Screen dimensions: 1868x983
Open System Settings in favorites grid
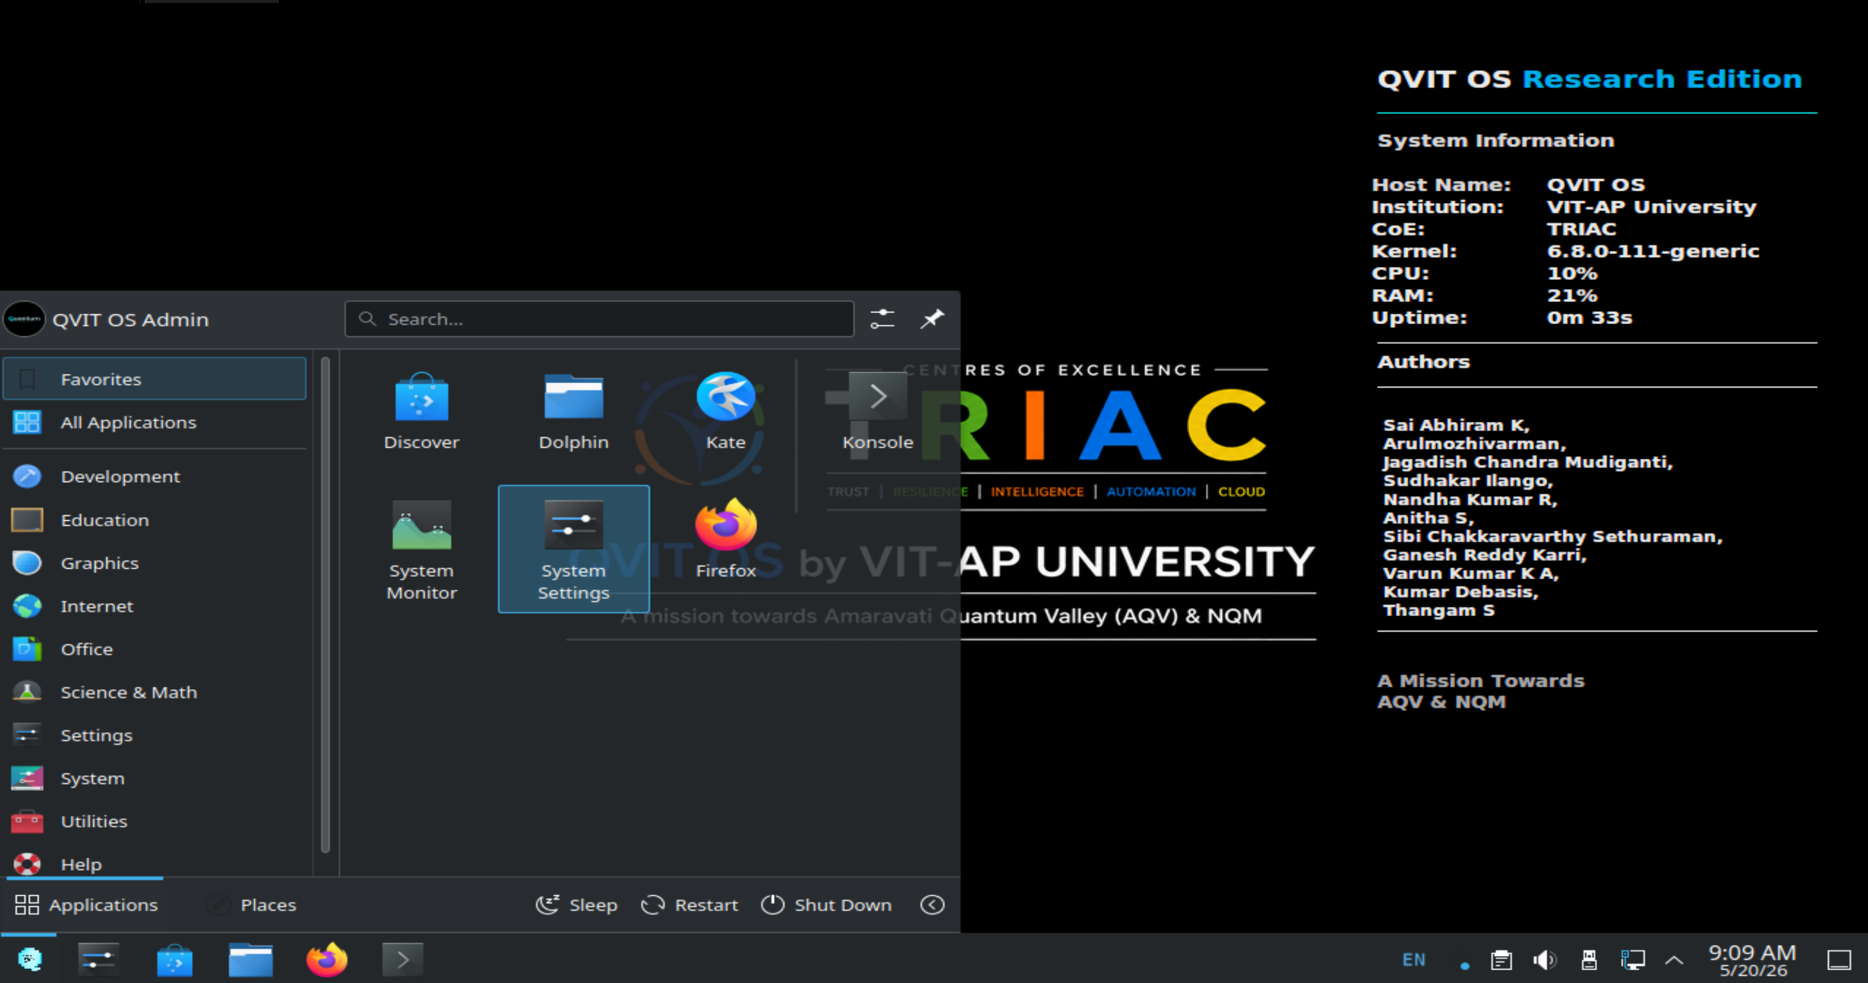pos(574,549)
